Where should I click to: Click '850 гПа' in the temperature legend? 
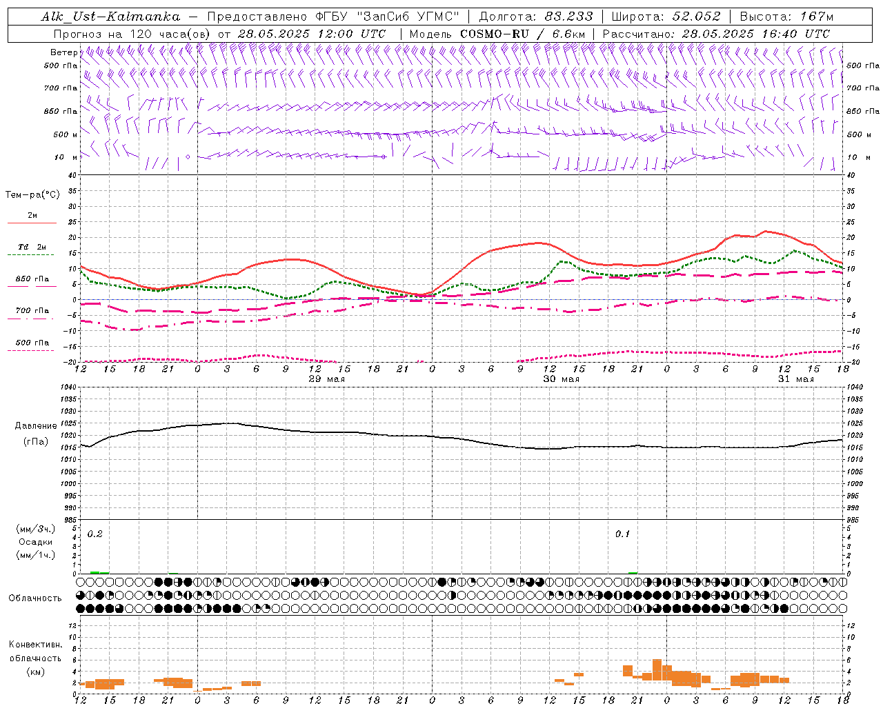[x=32, y=279]
